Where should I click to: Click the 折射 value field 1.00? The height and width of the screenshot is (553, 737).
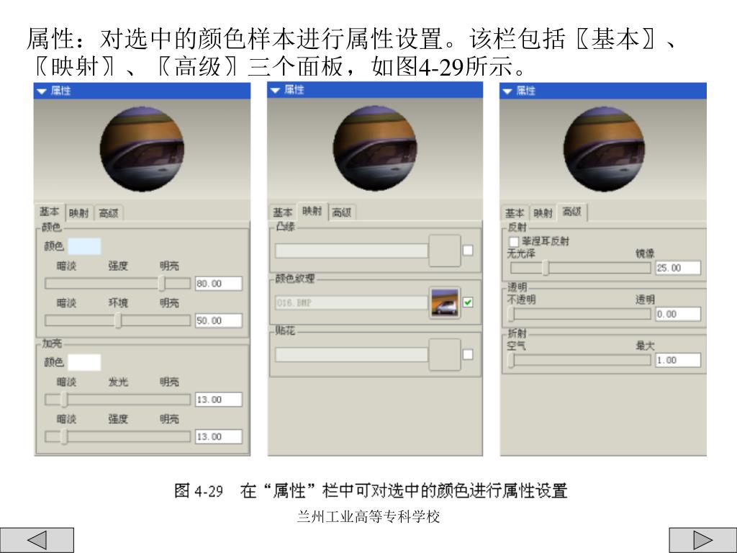click(x=678, y=360)
